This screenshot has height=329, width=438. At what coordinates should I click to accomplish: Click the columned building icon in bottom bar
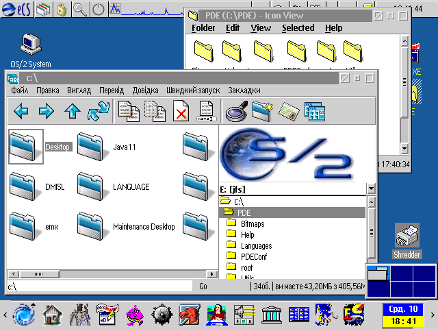point(272,315)
